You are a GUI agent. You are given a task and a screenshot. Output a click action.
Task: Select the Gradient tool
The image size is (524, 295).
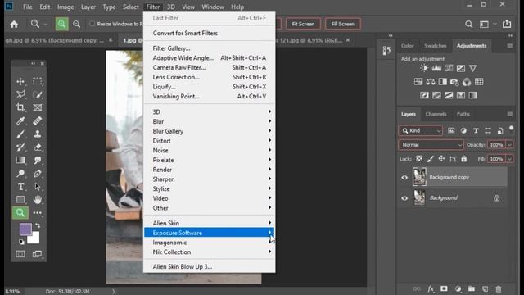(20, 161)
